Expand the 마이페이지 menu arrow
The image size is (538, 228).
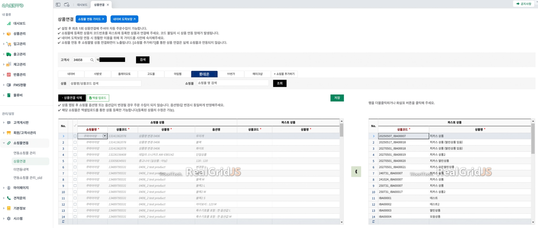[x=4, y=188]
